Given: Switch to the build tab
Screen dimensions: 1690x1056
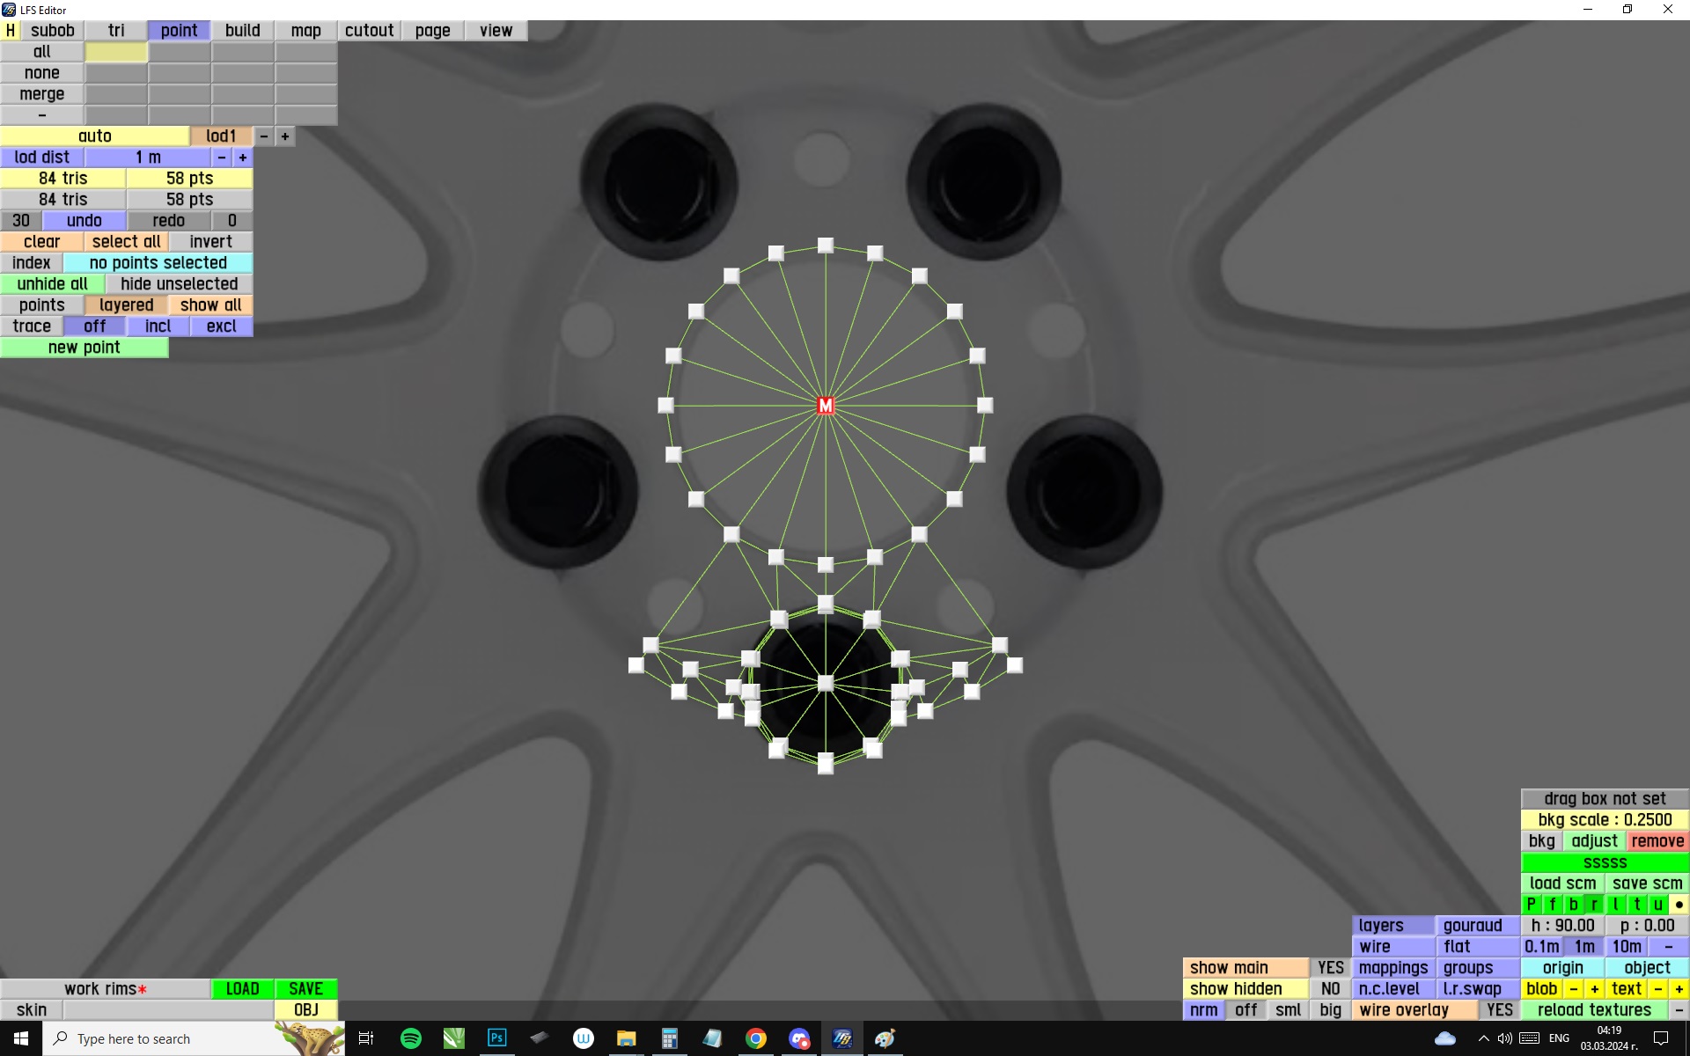Looking at the screenshot, I should pos(242,31).
